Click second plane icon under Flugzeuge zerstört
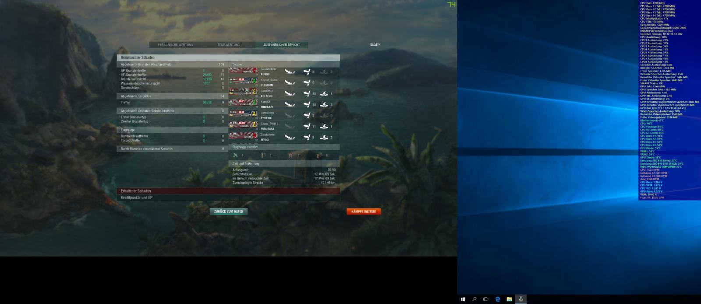Screen dimensions: 701x304 click(x=263, y=155)
